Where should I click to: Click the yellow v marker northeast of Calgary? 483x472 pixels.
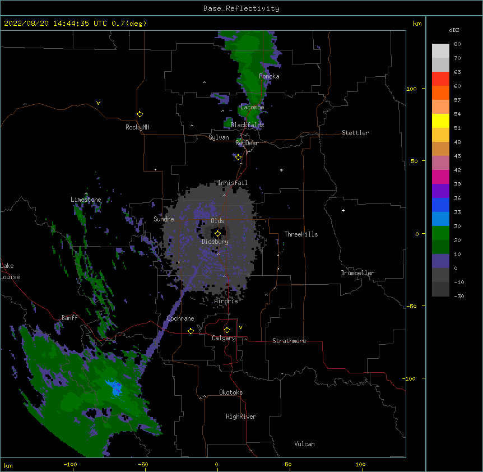point(240,327)
